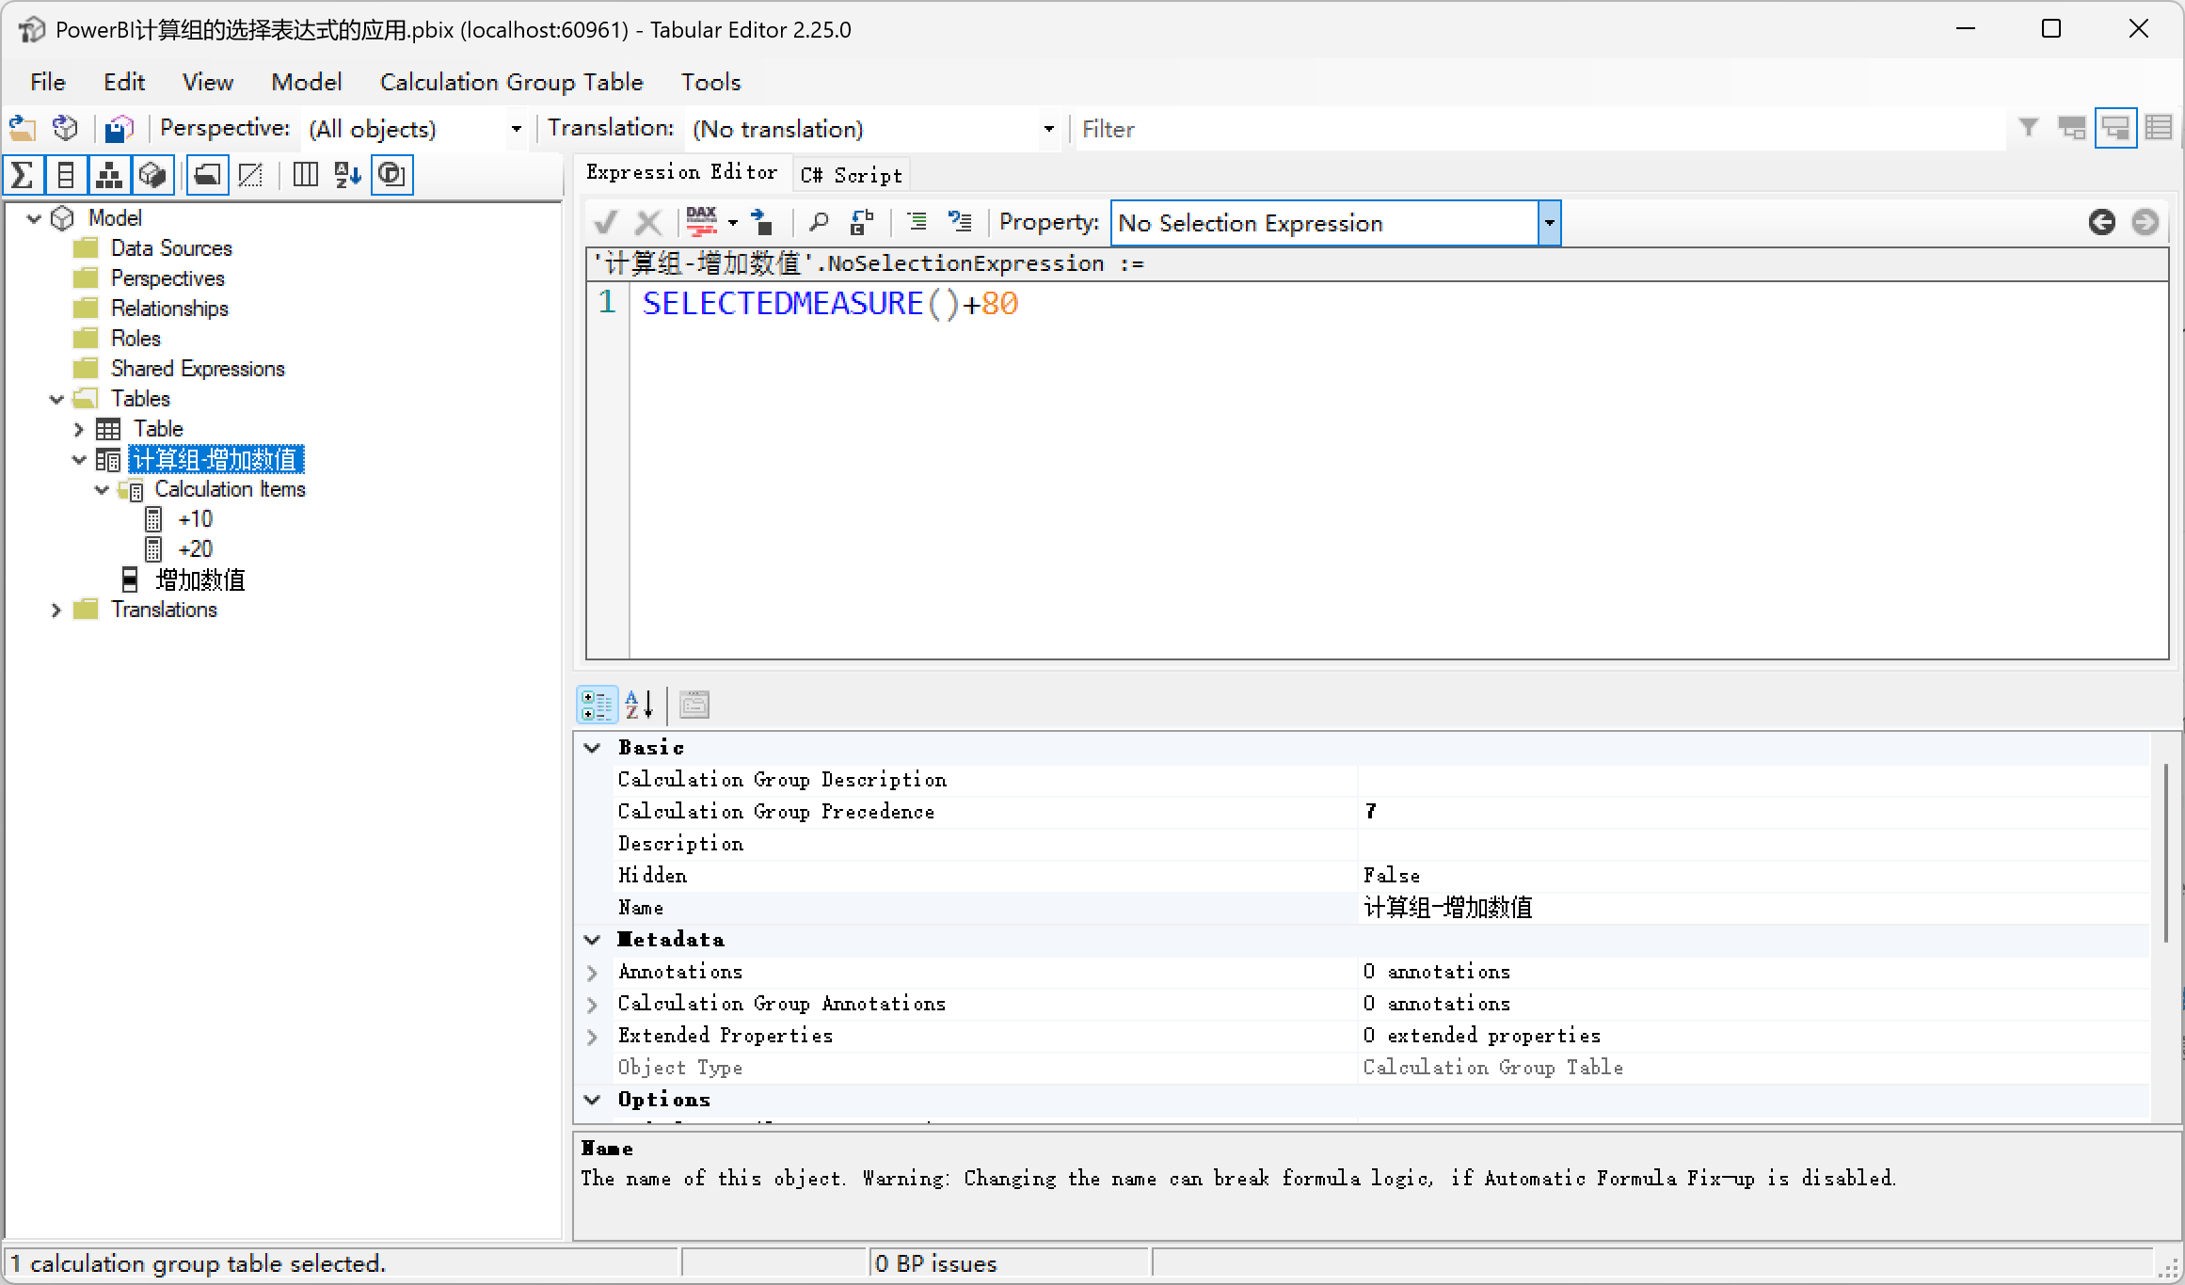Image resolution: width=2185 pixels, height=1285 pixels.
Task: Open the View menu
Action: click(208, 82)
